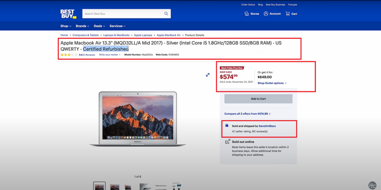Click the $649.00 alternate price
381x190 pixels.
[265, 77]
